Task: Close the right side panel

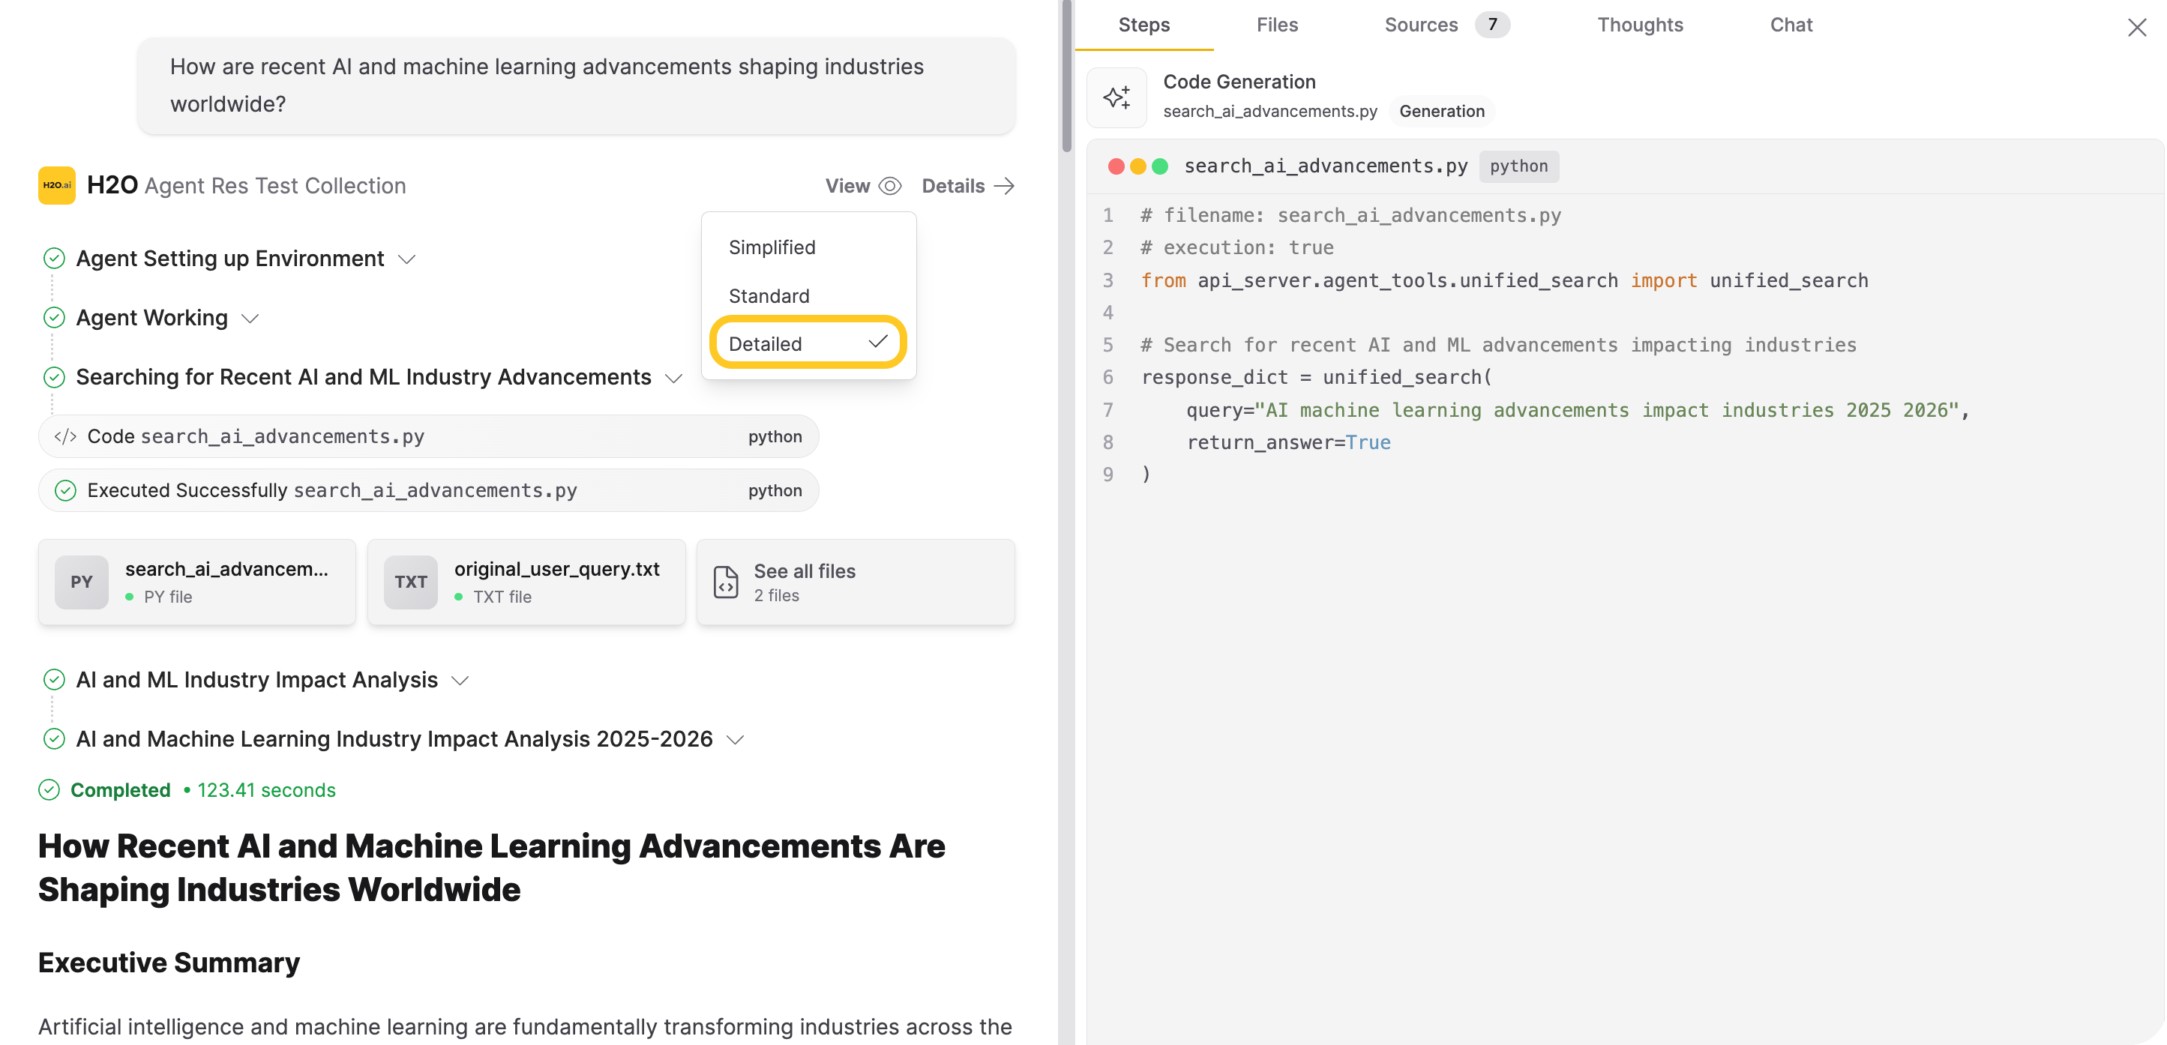Action: pyautogui.click(x=2136, y=28)
